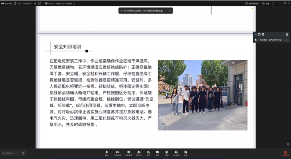Expand video options arrow beside camera
Viewport: 291px width, 159px height.
point(122,153)
